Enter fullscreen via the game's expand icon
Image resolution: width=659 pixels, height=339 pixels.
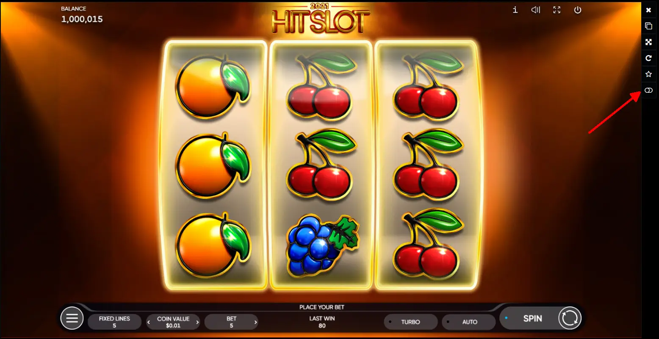[557, 10]
